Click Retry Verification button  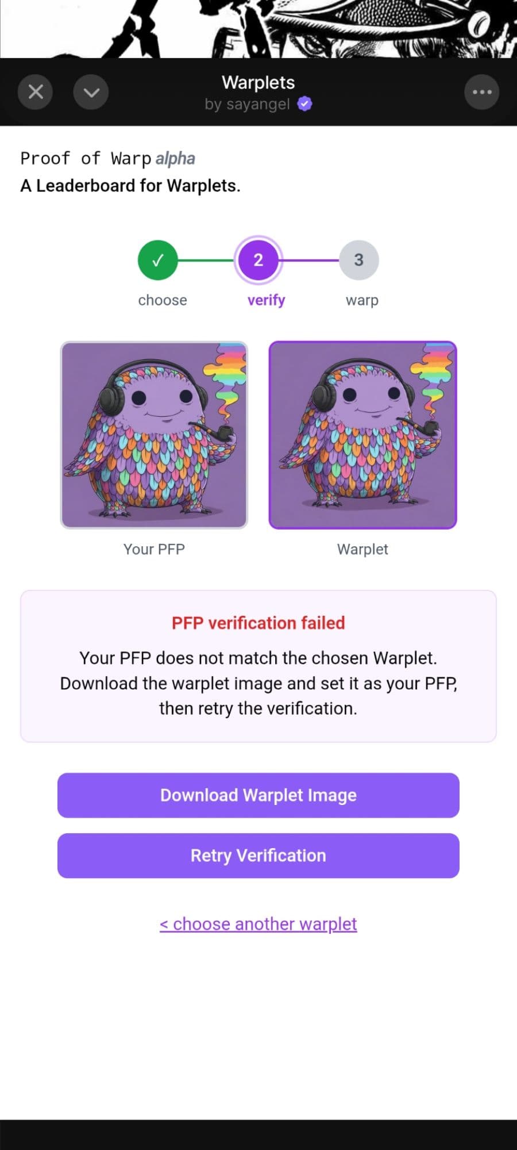(258, 856)
